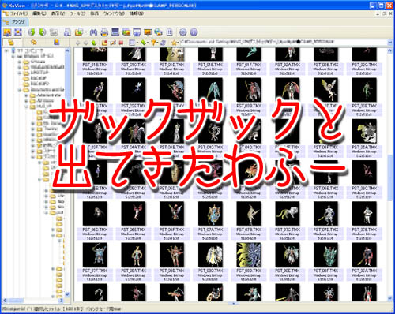Open the 編集 menu
The image size is (395, 314).
click(x=39, y=13)
